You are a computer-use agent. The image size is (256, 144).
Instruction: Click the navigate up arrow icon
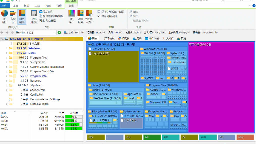pos(12,32)
